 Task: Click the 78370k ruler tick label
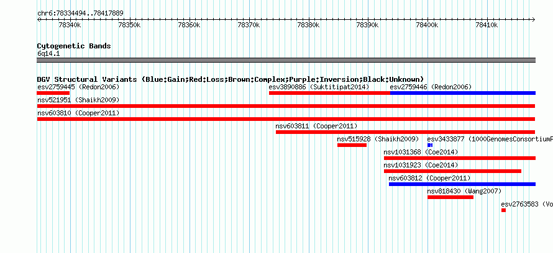[x=249, y=25]
